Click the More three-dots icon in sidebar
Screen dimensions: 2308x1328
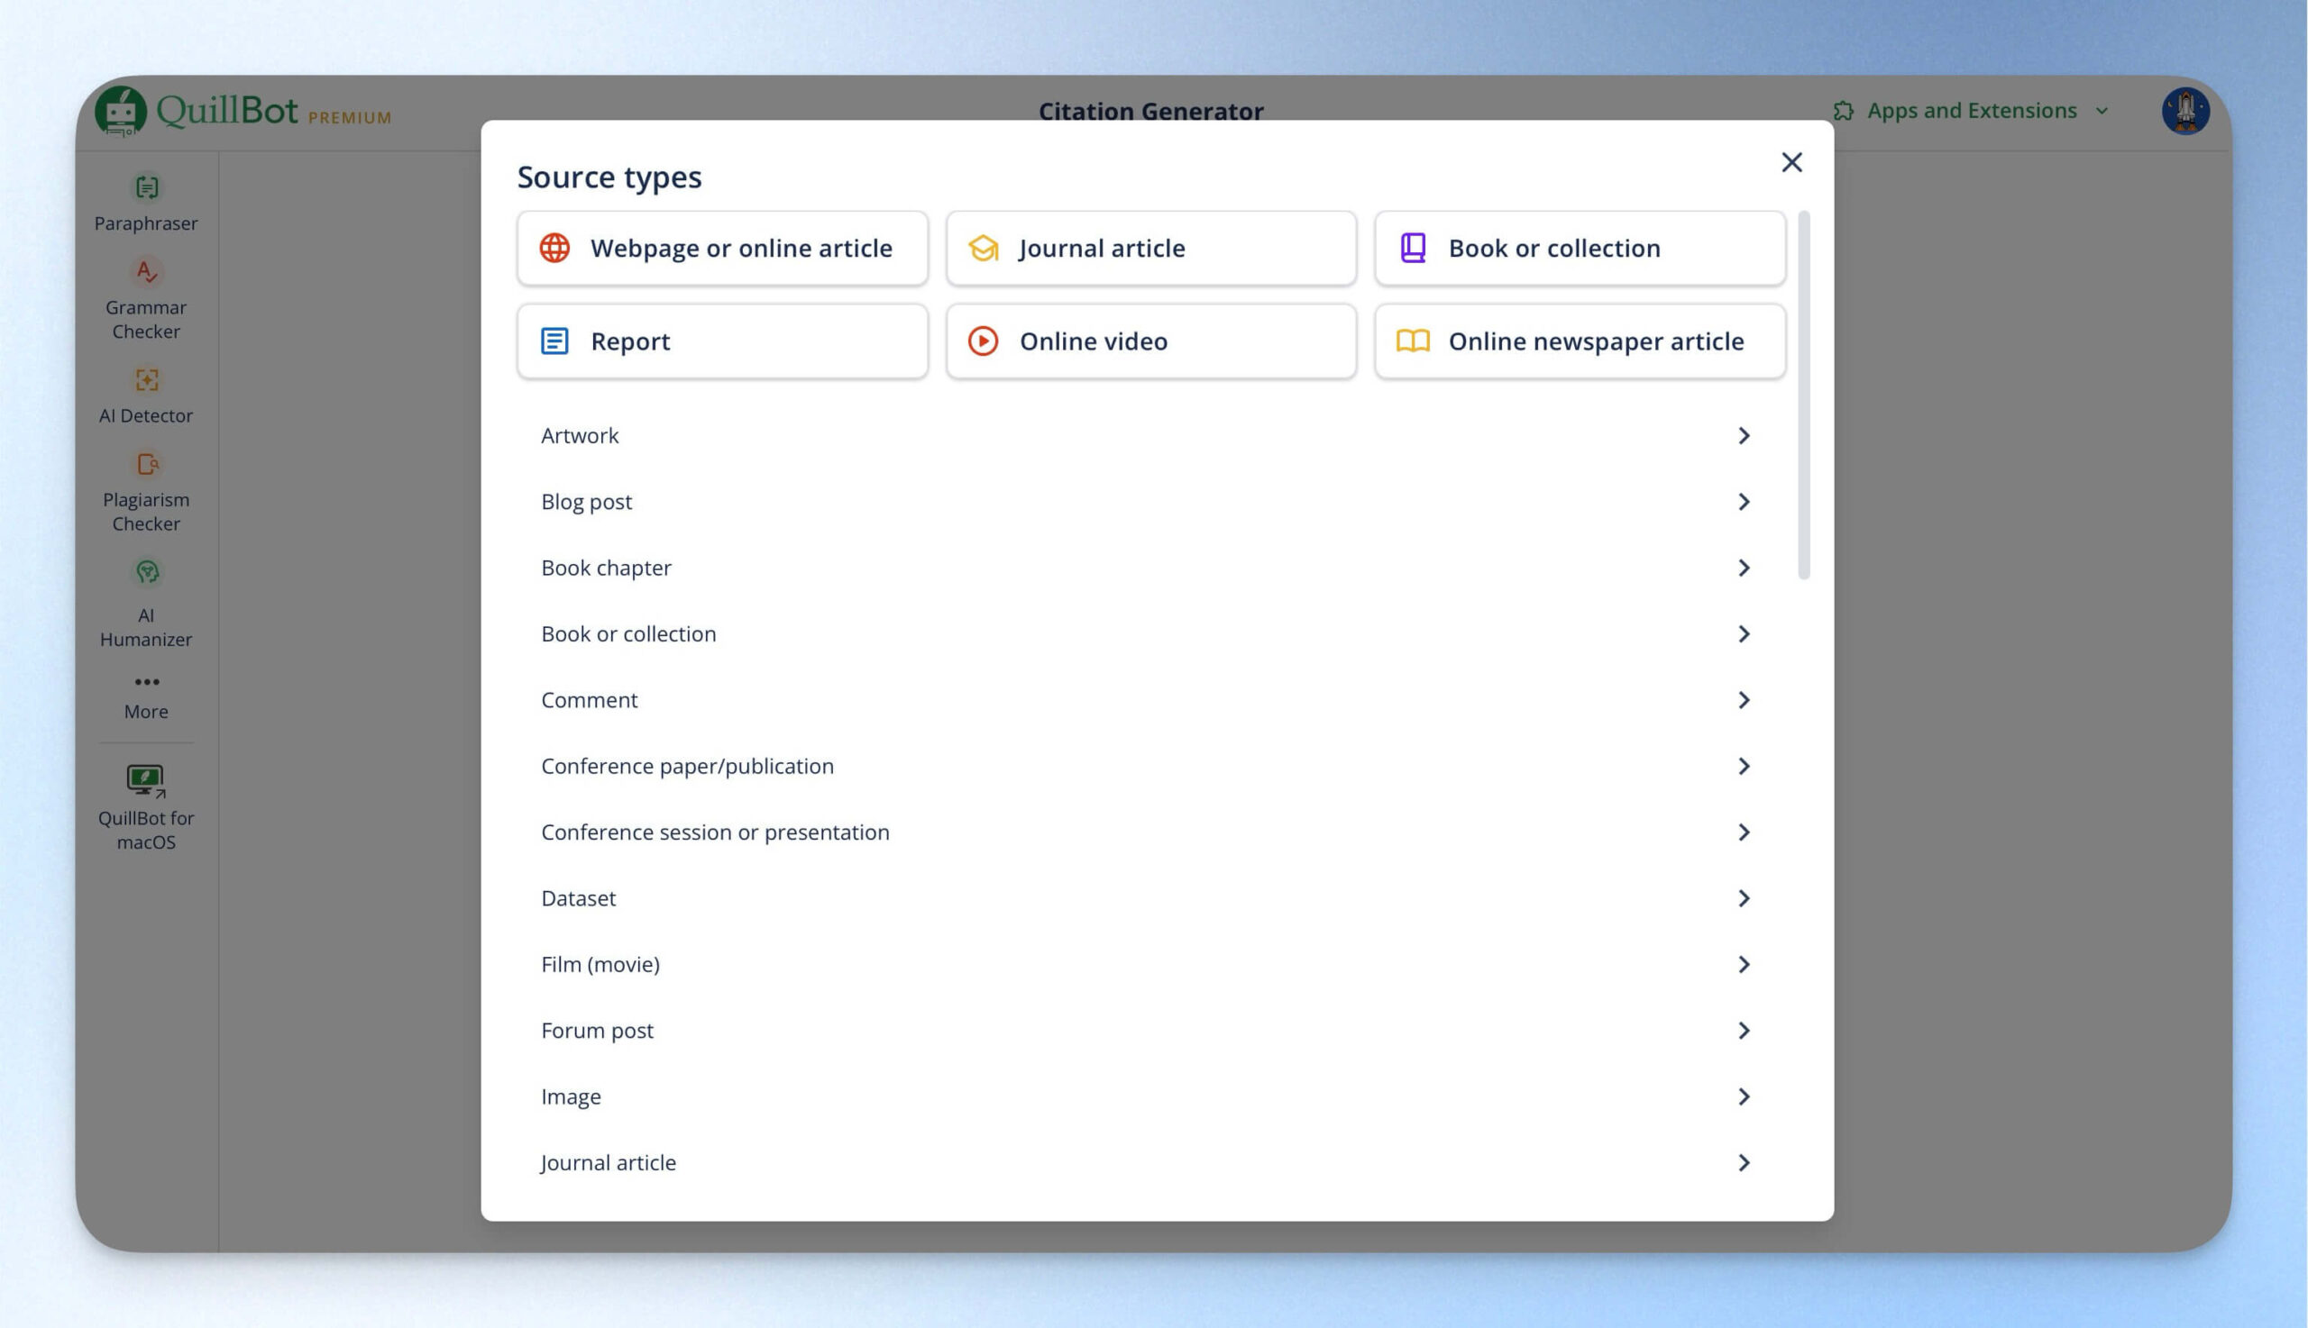pyautogui.click(x=147, y=681)
